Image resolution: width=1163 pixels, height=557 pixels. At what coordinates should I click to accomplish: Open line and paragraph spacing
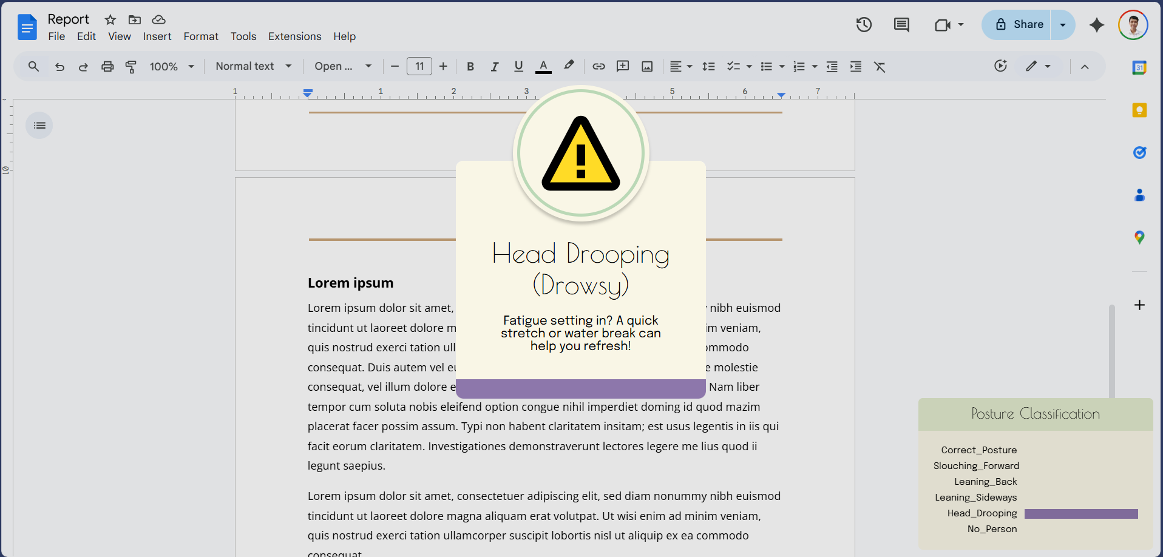click(x=708, y=66)
